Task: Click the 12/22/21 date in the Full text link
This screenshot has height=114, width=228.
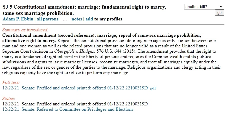Action: pos(11,88)
